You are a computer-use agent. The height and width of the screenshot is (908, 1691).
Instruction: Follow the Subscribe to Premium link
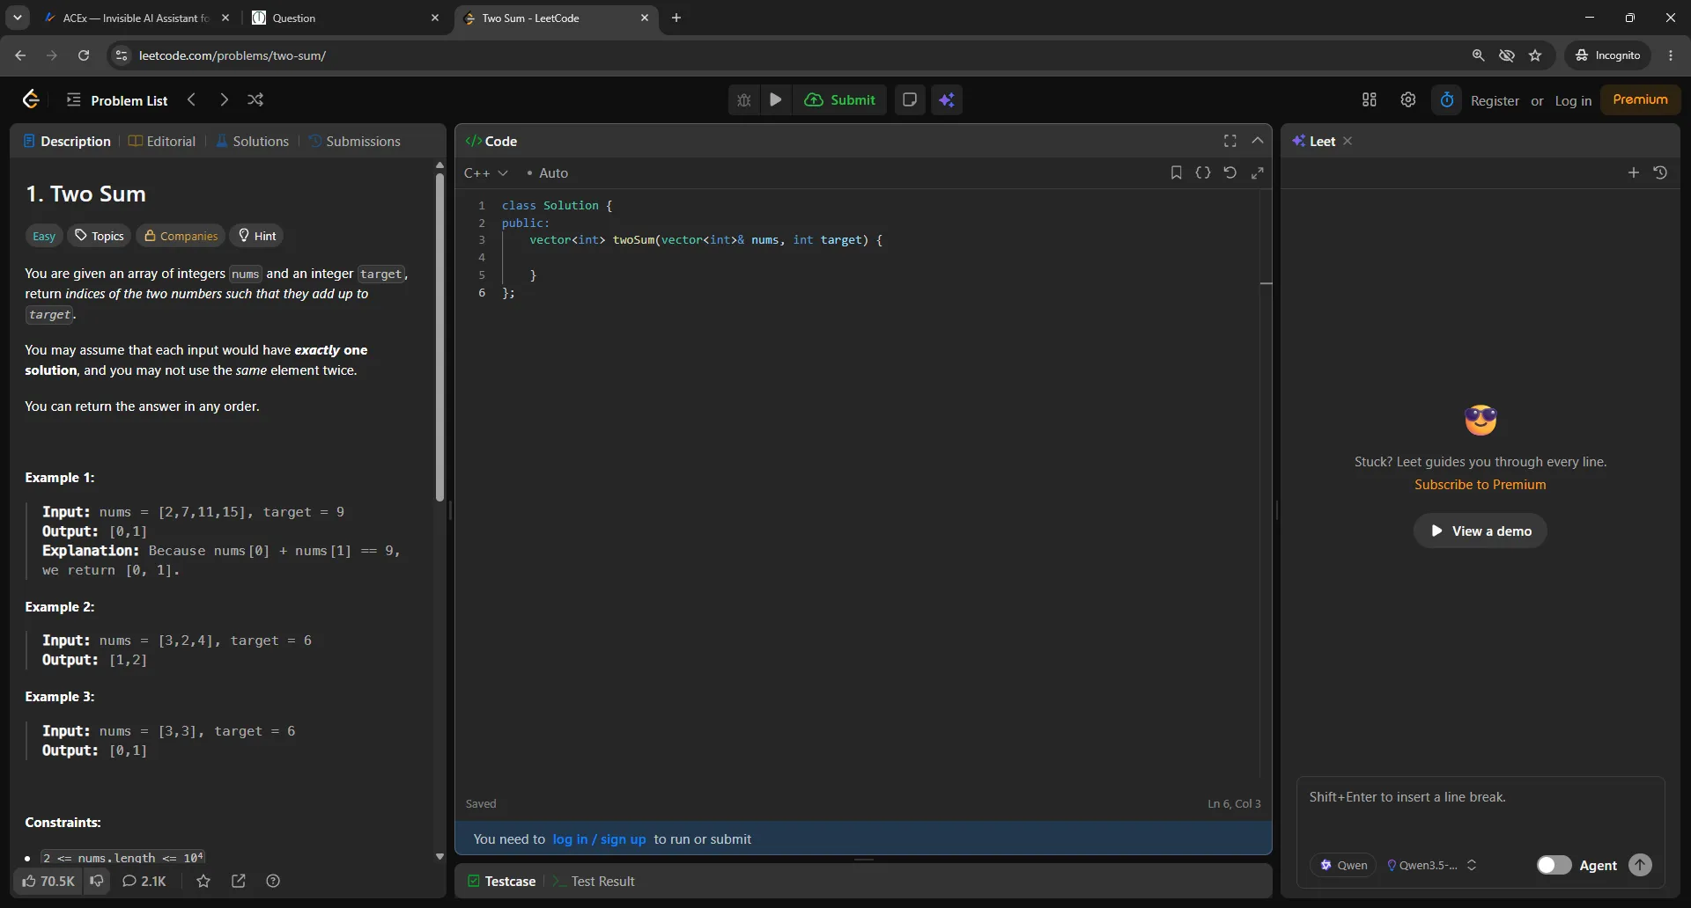click(1480, 485)
